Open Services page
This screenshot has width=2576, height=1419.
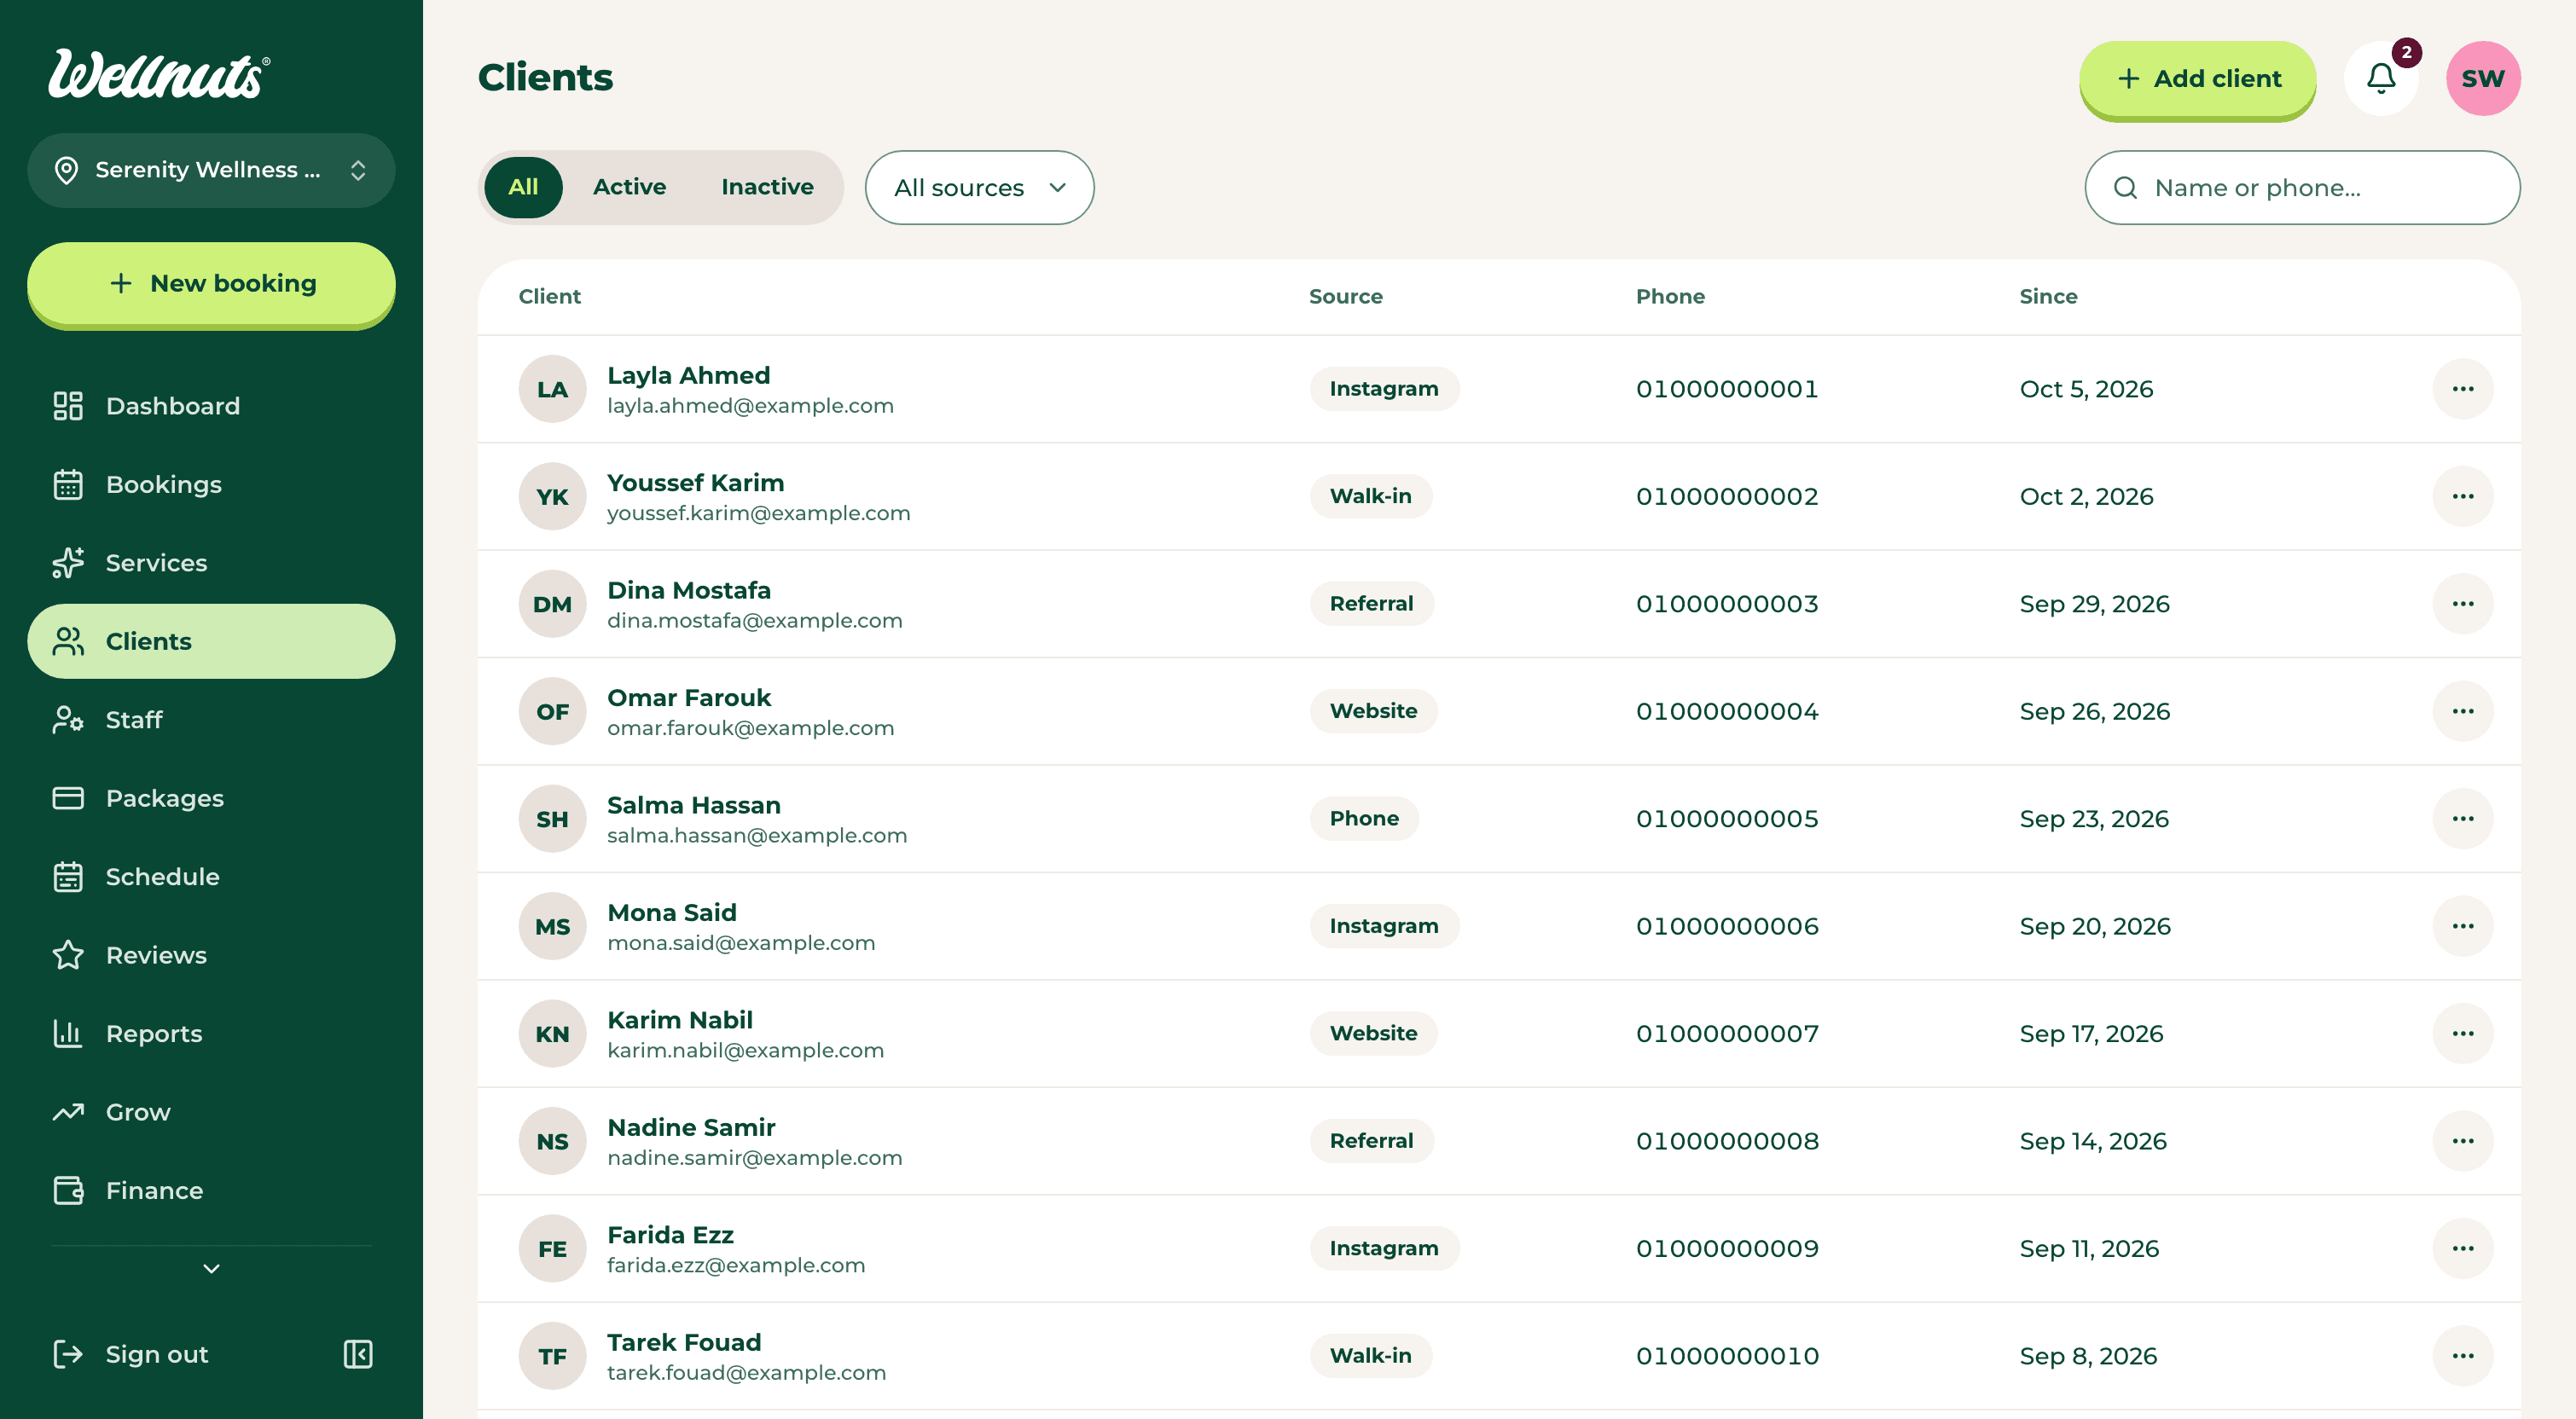pyautogui.click(x=211, y=563)
